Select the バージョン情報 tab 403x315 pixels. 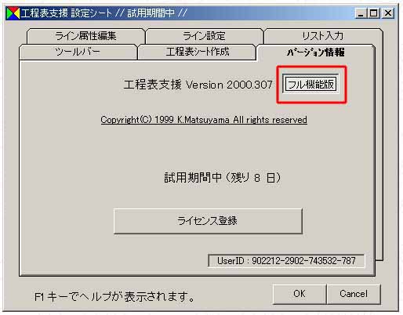315,52
